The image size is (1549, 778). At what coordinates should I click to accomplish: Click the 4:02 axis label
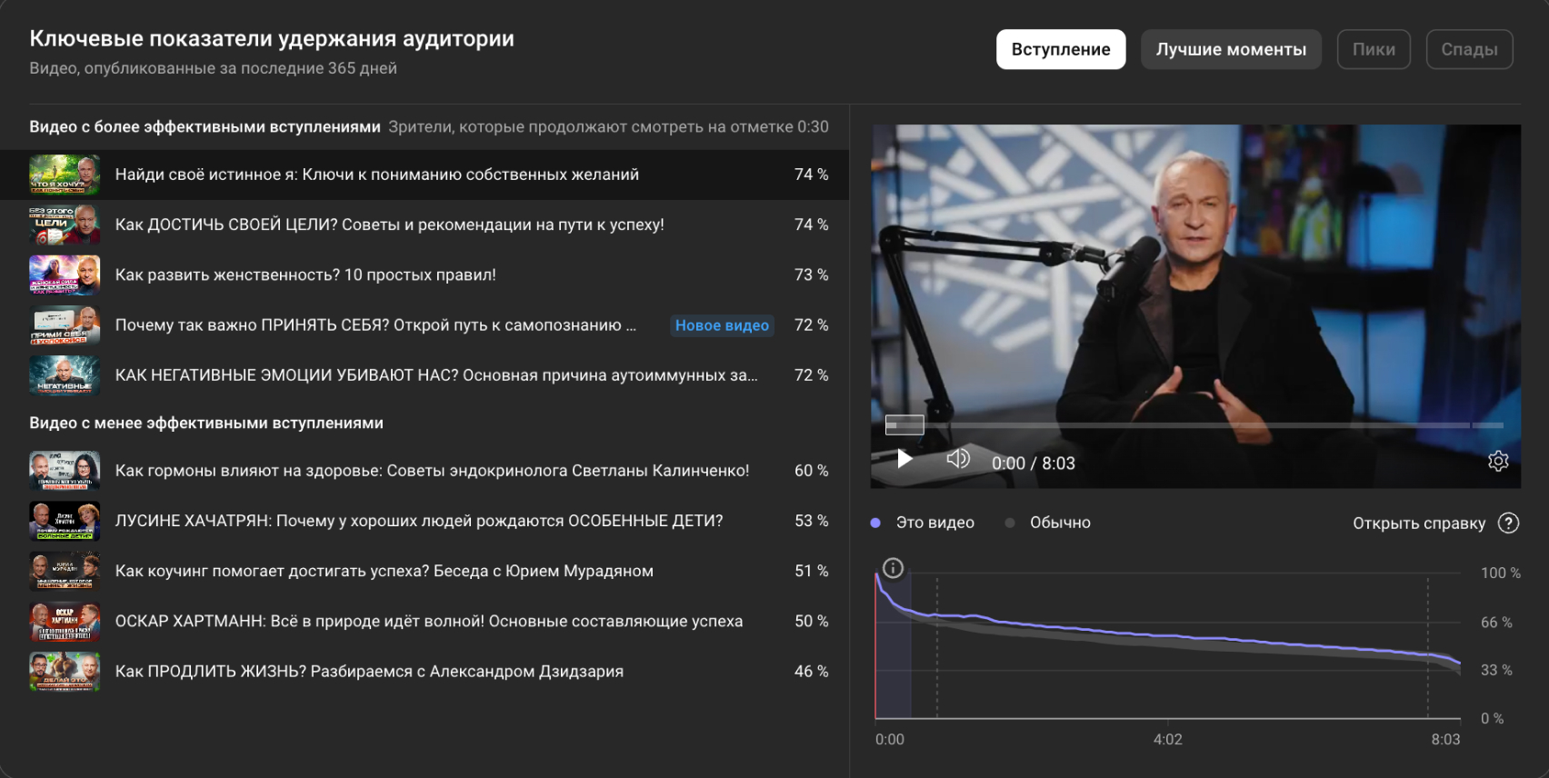click(1167, 739)
